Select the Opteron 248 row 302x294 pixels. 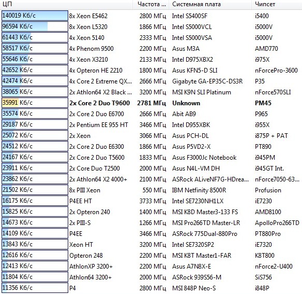[151, 255]
